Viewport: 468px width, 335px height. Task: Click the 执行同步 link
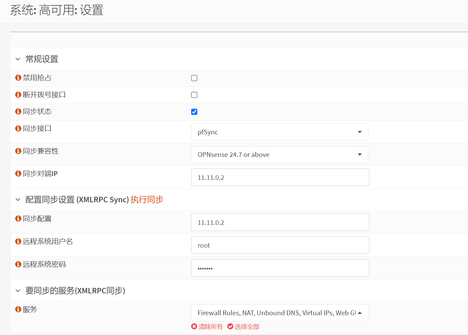coord(147,200)
